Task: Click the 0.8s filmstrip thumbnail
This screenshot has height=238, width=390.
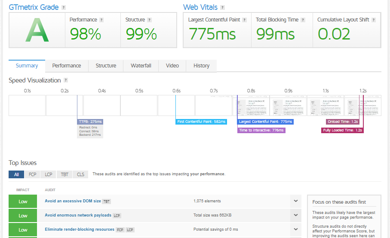Action: click(251, 105)
